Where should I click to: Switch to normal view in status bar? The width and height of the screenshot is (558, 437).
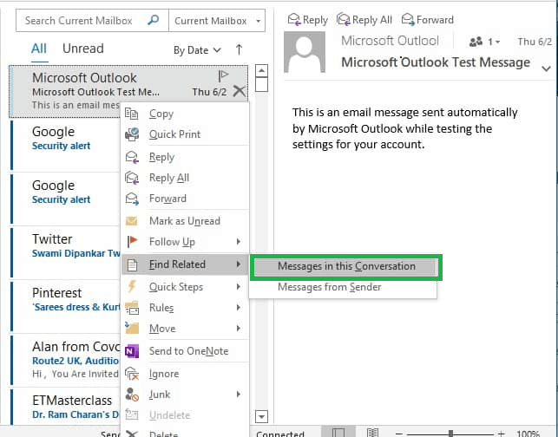coord(338,433)
